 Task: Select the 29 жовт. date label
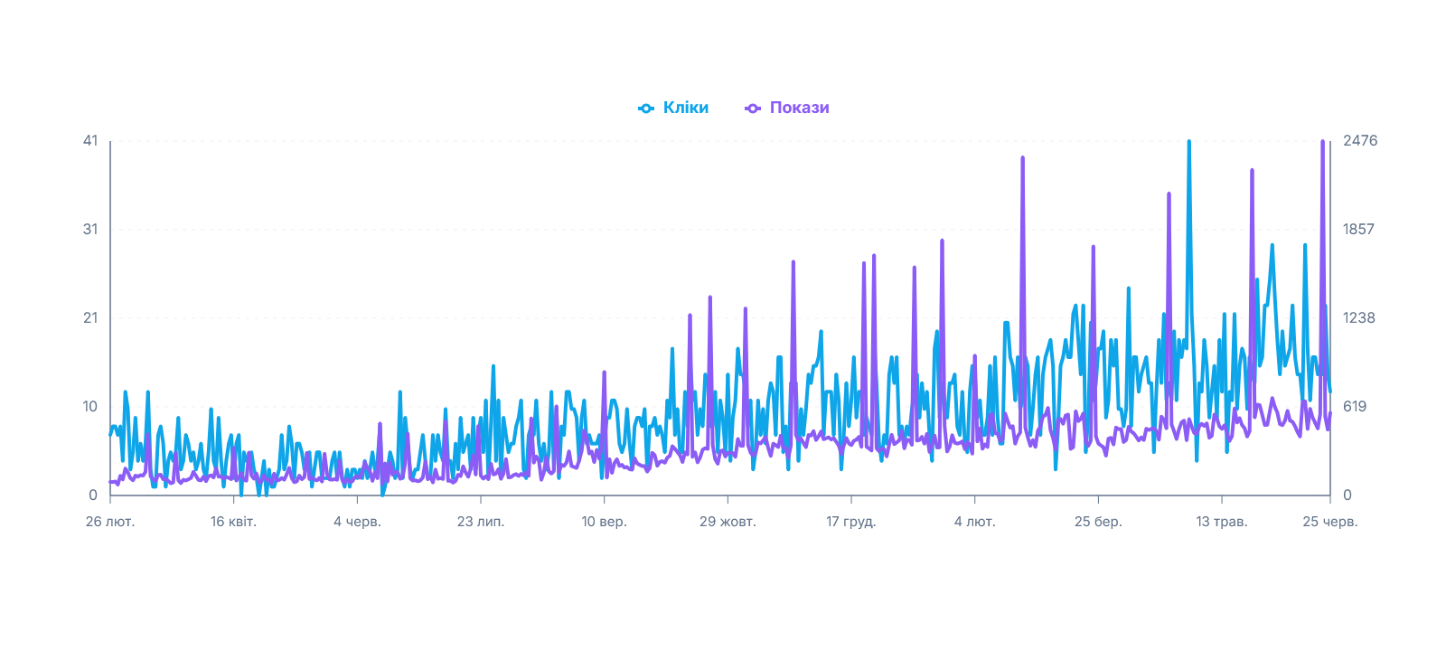click(728, 522)
